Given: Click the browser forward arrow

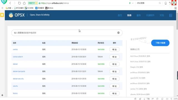Looking at the screenshot, I should click(14, 3).
